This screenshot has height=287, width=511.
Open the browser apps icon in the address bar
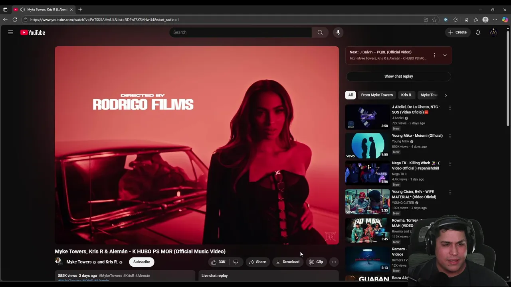click(426, 20)
